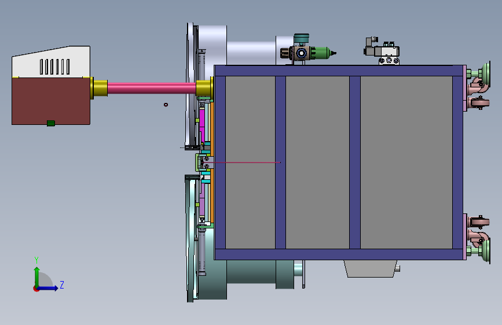The image size is (502, 325).
Task: Click the blue Z axis of the triad
Action: click(48, 288)
